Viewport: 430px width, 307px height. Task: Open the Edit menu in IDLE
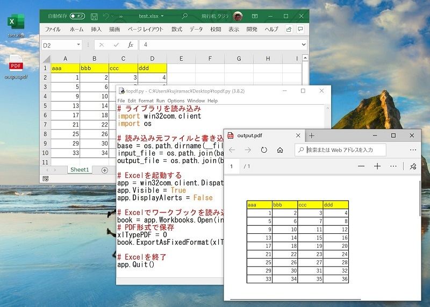point(132,101)
